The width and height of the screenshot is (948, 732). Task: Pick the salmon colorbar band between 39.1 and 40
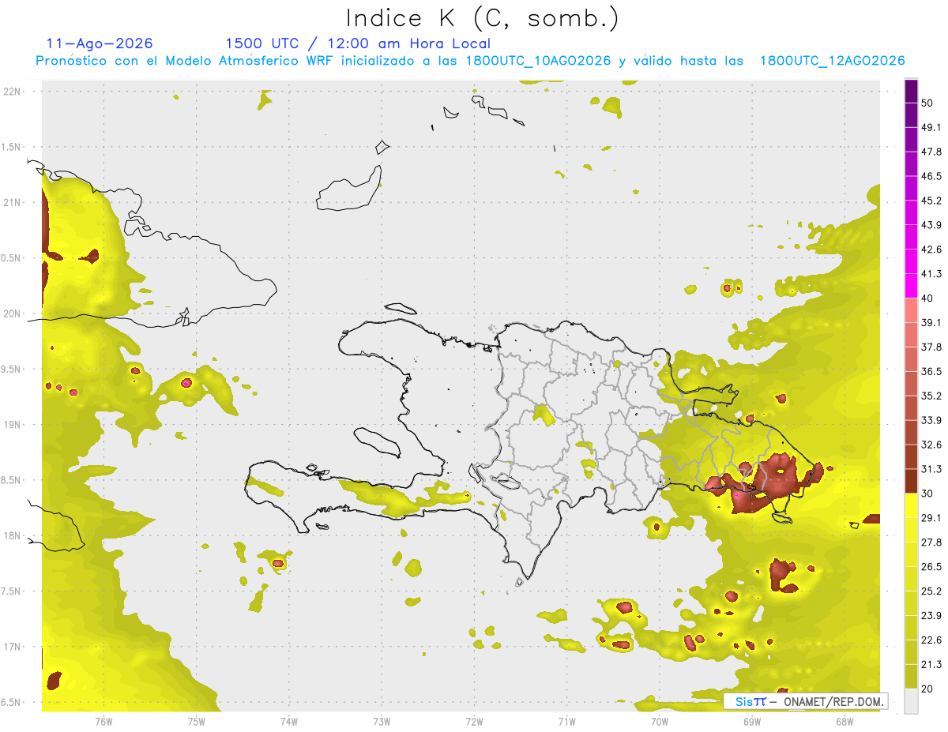pyautogui.click(x=911, y=310)
